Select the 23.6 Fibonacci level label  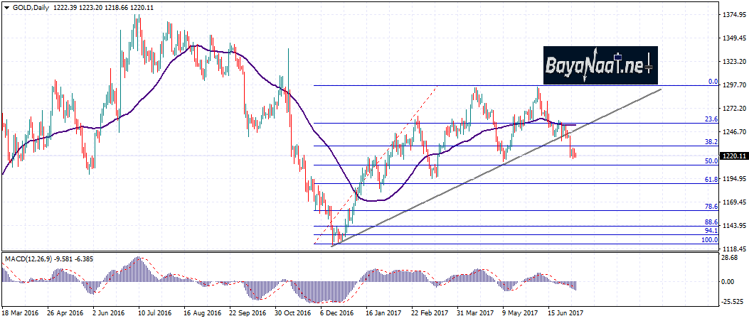711,119
